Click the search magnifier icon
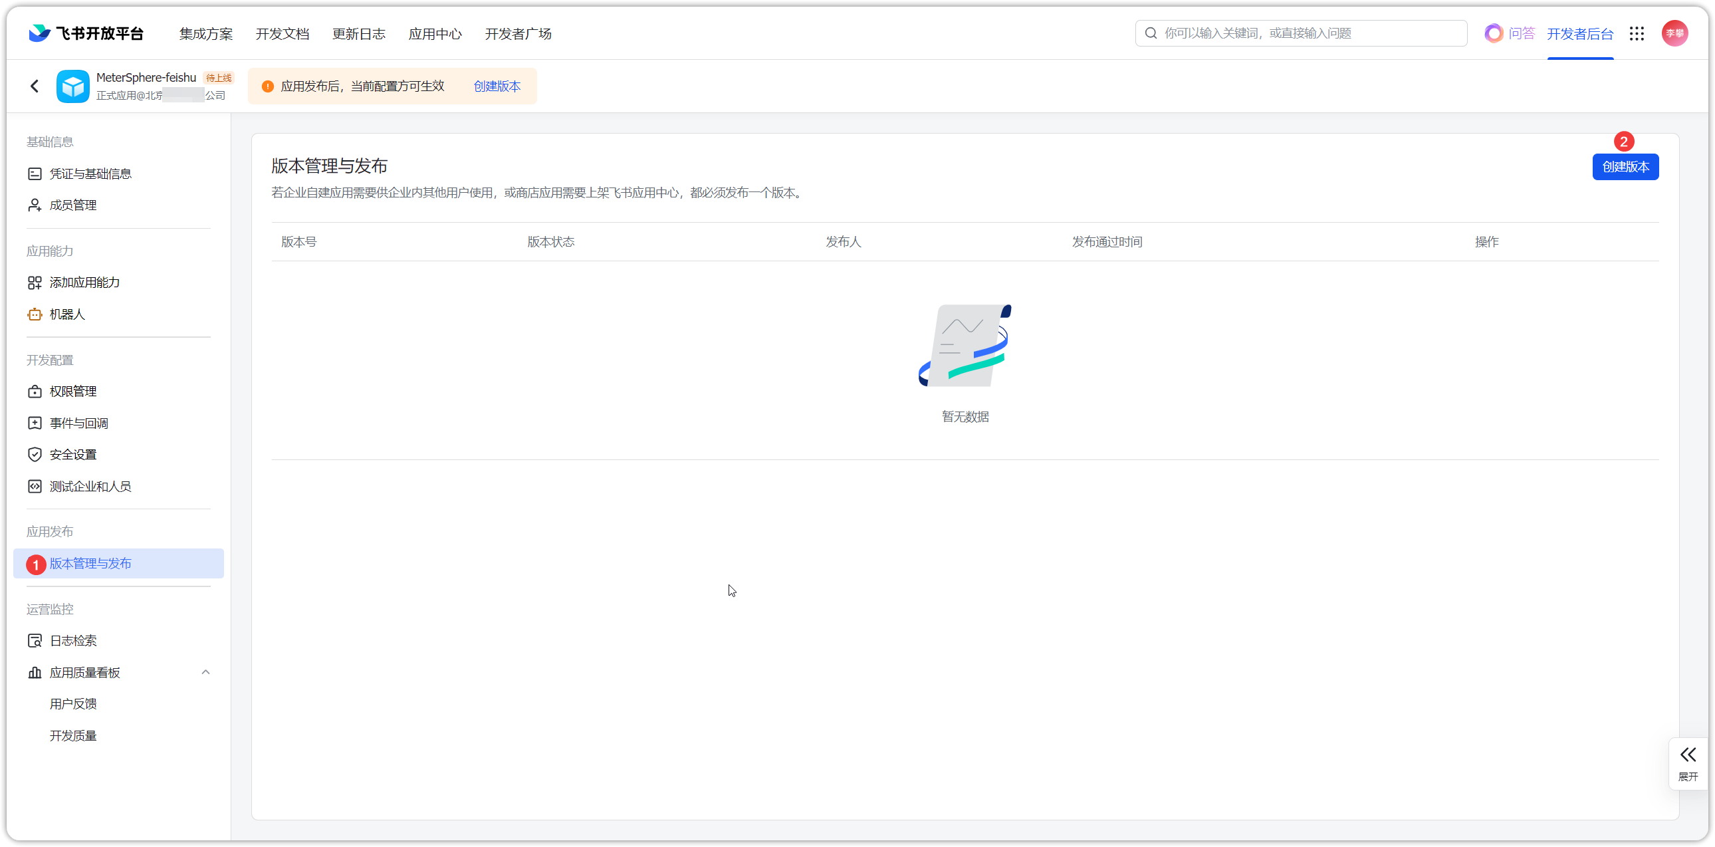This screenshot has height=847, width=1715. tap(1151, 33)
